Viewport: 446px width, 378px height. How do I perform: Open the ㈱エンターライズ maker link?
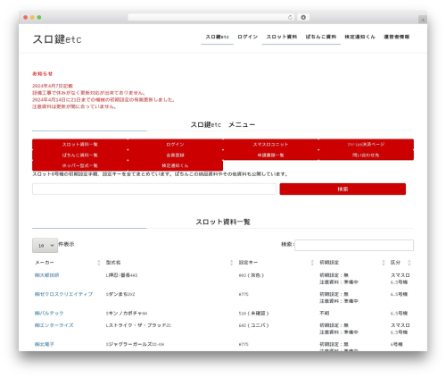[54, 325]
